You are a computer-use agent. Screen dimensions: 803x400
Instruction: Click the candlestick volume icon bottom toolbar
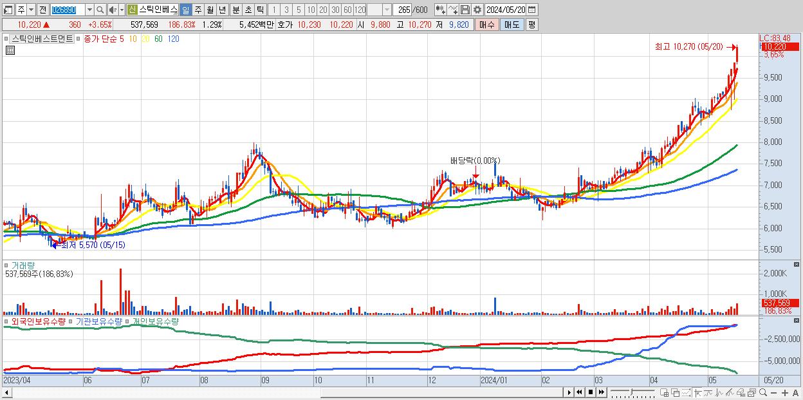pos(741,392)
